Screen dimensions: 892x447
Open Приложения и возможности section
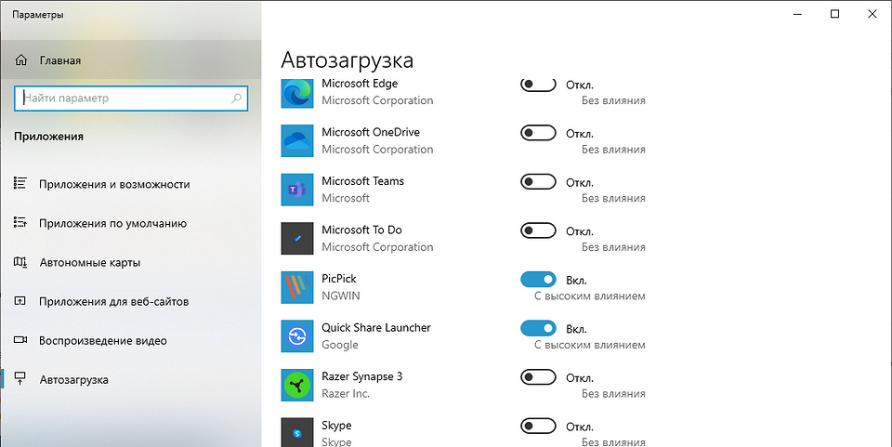[x=131, y=184]
